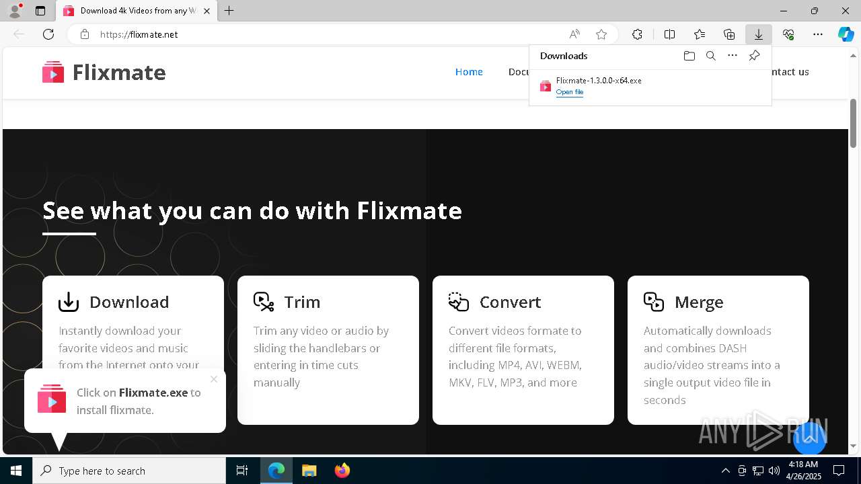Viewport: 861px width, 484px height.
Task: Click the taskbar clock and date
Action: click(803, 471)
